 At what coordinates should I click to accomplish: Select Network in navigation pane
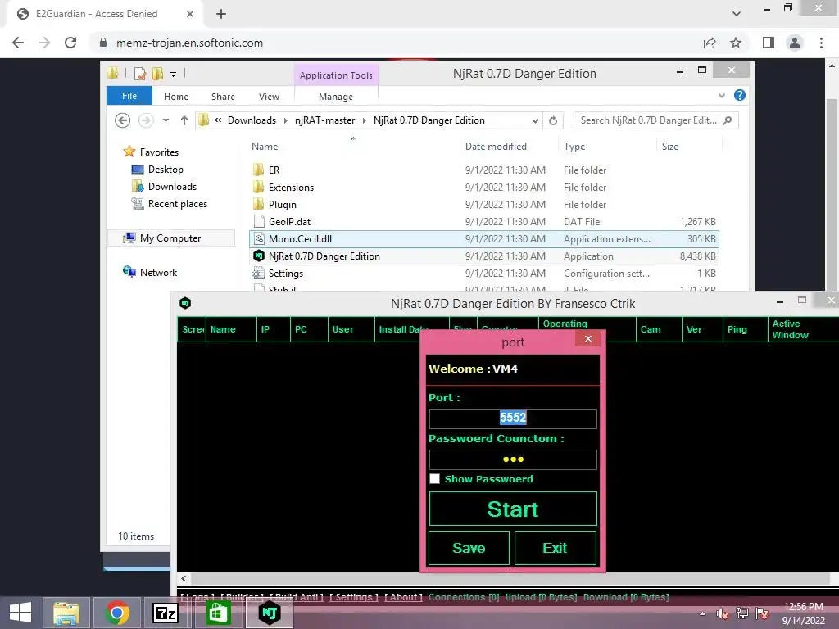point(158,272)
